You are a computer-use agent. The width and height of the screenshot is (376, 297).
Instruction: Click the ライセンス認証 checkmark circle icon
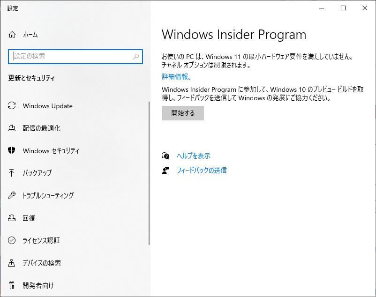tap(12, 240)
